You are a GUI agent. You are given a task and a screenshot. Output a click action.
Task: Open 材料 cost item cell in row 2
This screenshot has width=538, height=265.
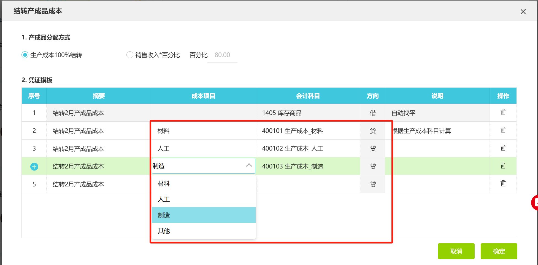click(x=203, y=131)
